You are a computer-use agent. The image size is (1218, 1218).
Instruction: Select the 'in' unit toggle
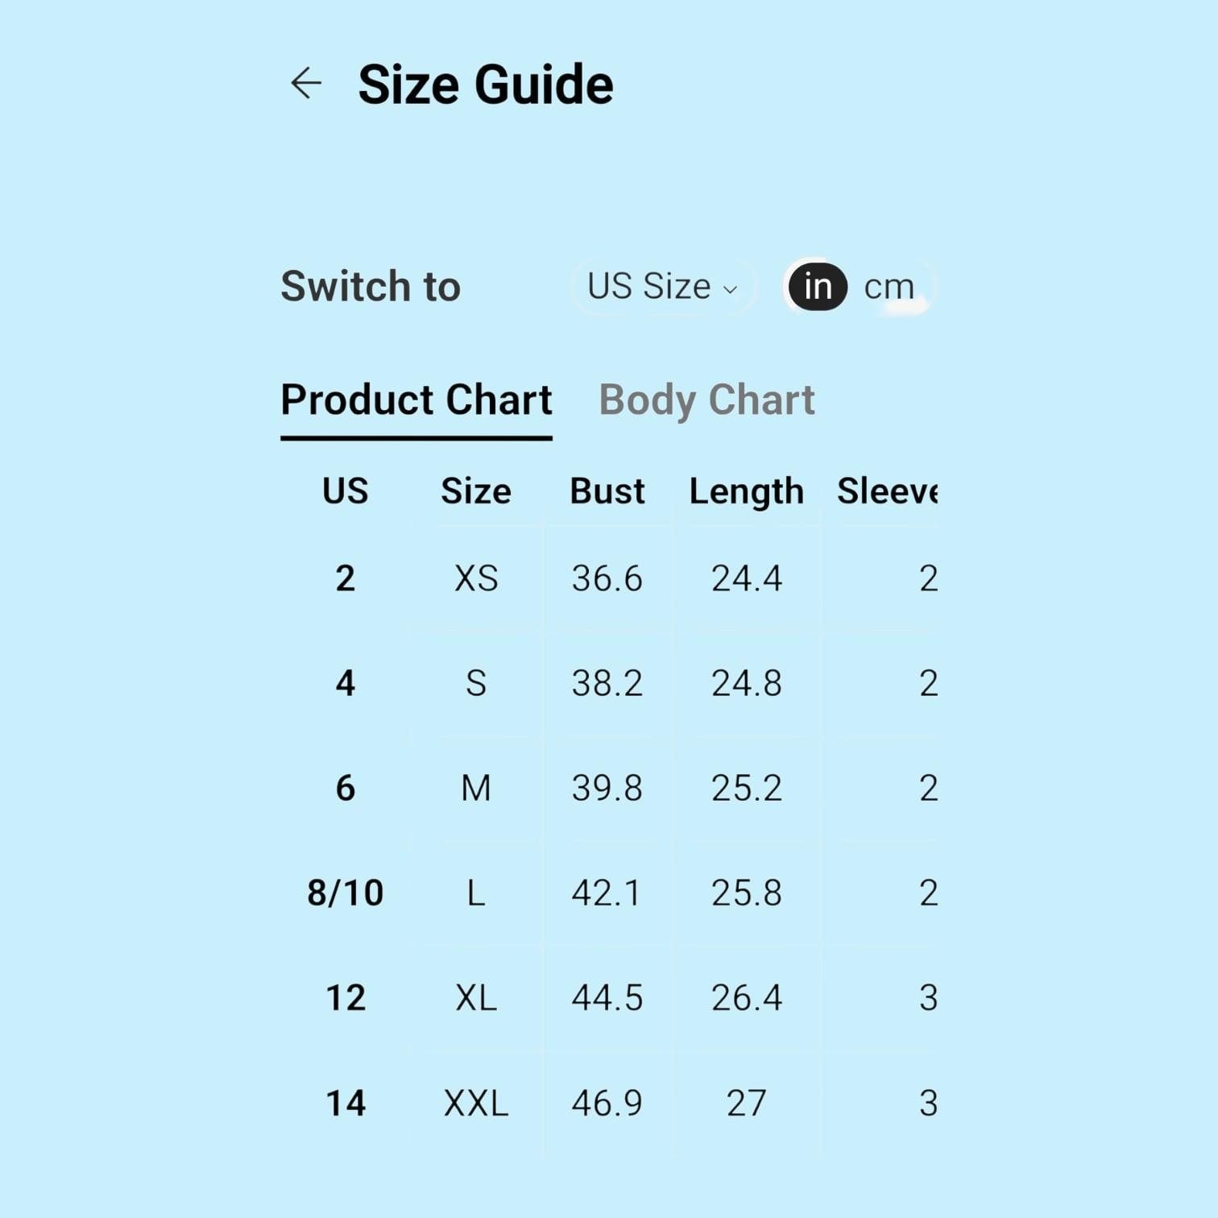point(818,287)
